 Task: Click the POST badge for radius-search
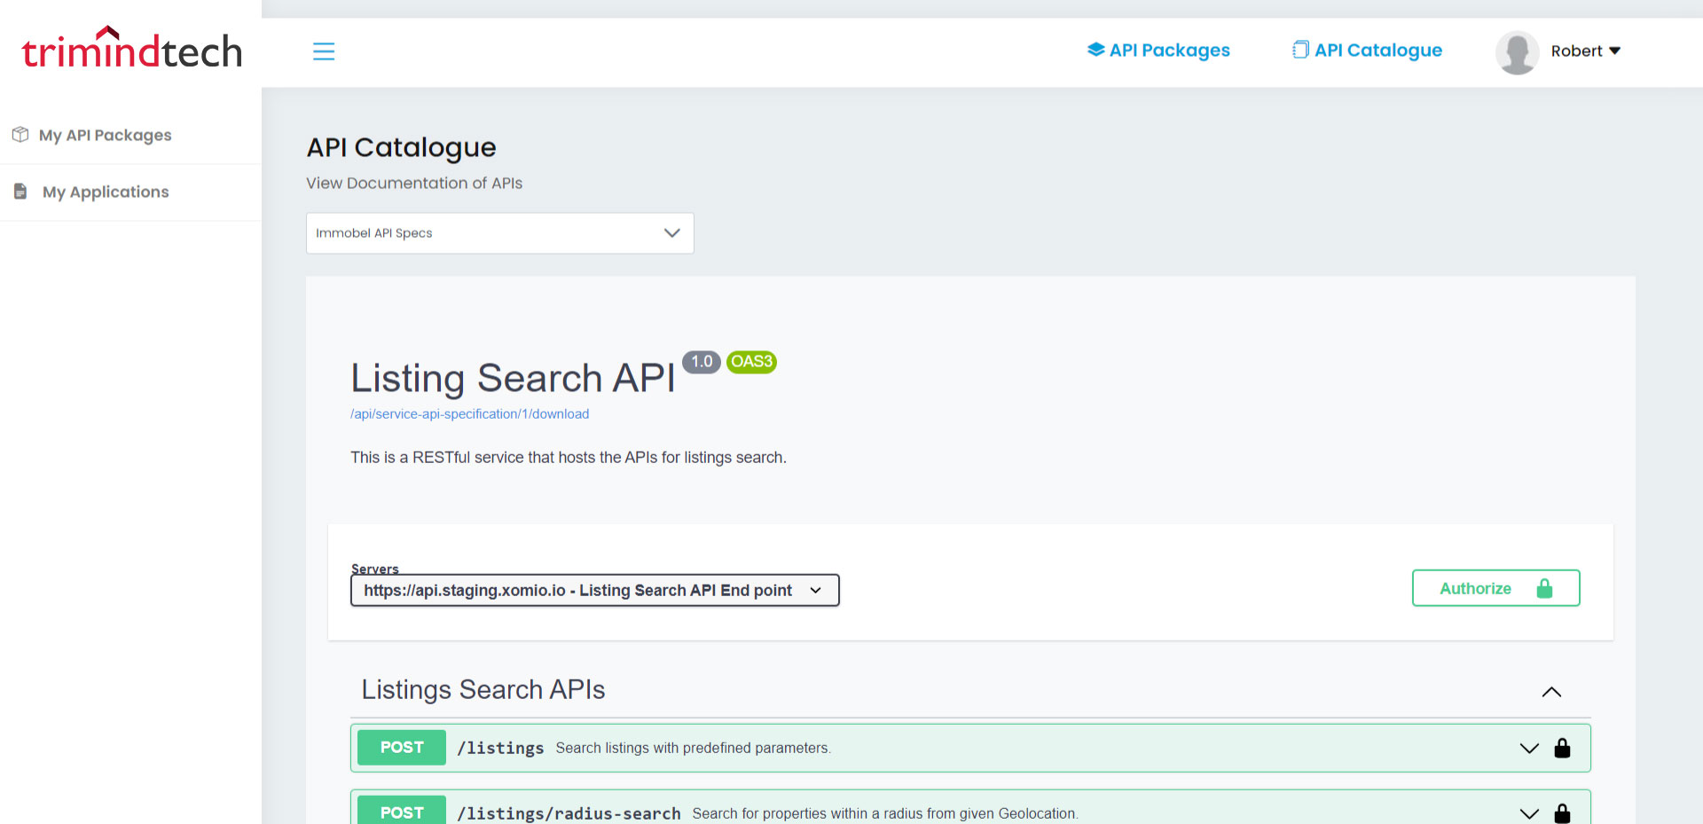[402, 809]
